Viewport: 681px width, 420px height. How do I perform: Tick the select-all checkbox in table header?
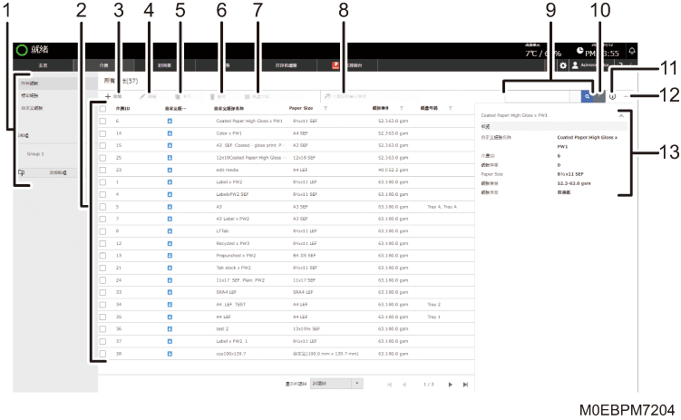click(102, 109)
